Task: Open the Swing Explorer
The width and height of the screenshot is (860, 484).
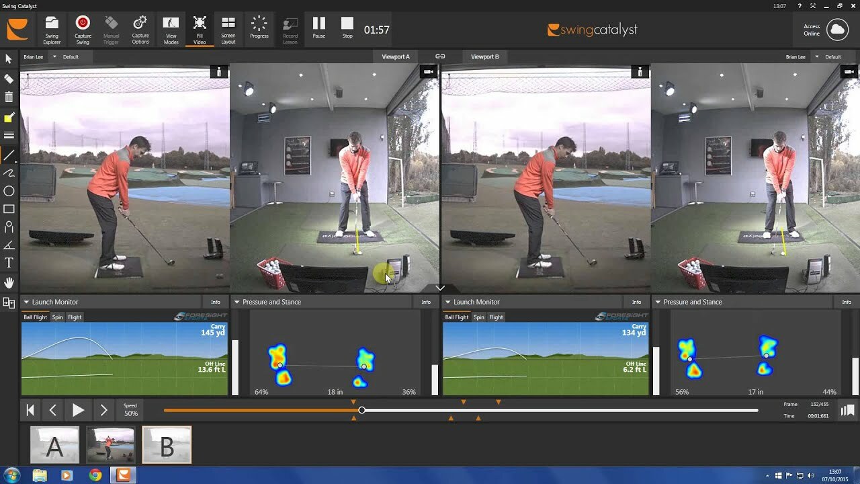Action: coord(52,30)
